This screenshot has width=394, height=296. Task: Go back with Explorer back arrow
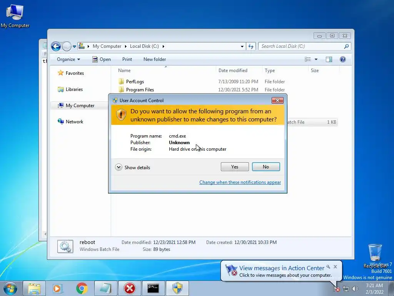56,46
